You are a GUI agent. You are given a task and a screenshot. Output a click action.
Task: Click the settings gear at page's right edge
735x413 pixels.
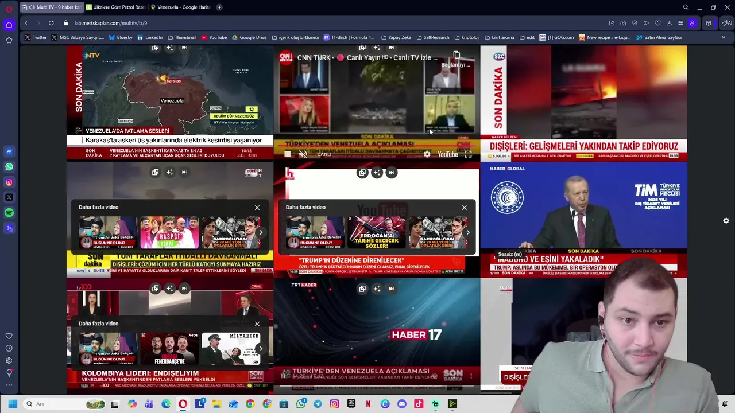726,221
